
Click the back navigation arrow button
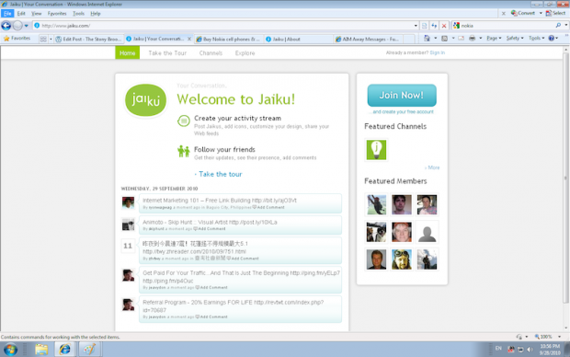tap(6, 26)
